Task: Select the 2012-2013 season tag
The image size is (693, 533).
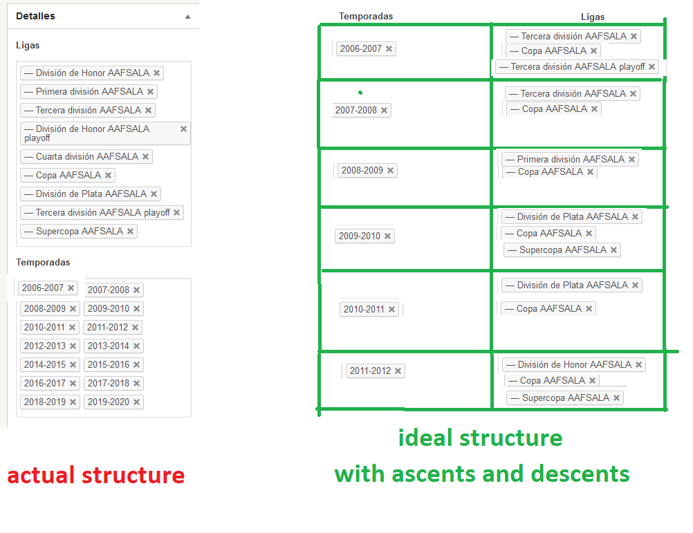Action: tap(44, 346)
